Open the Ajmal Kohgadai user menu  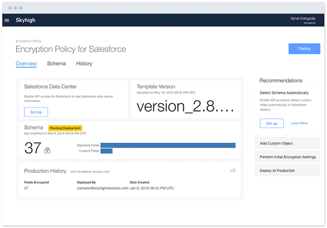303,20
